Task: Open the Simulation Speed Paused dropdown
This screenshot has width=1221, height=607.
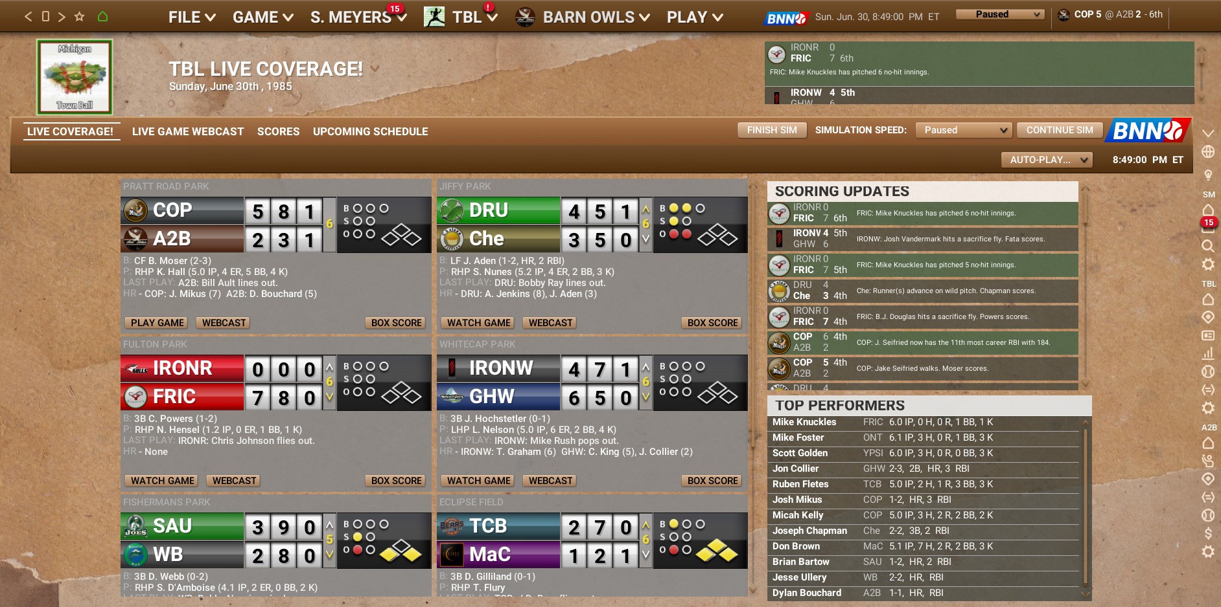Action: coord(964,130)
